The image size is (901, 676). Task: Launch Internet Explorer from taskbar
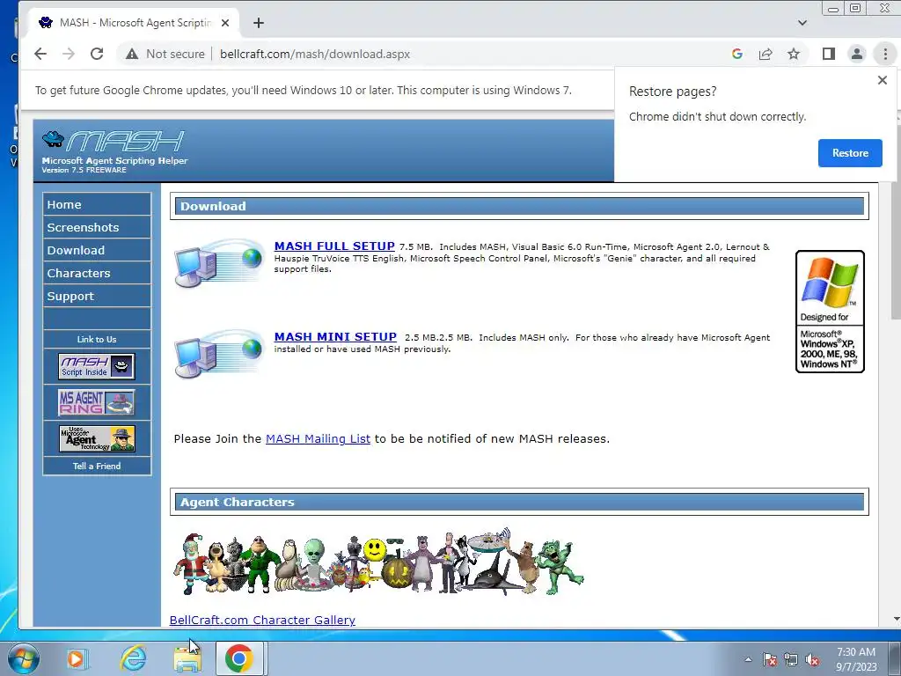click(x=134, y=658)
